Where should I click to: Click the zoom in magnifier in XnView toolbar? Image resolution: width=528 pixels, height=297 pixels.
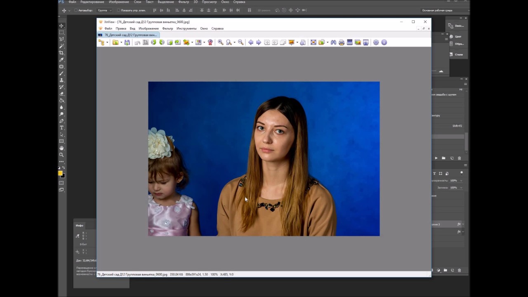pos(221,42)
